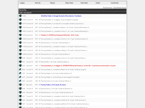The height and width of the screenshot is (108, 145).
Task: Select the 'Kickoff by Tuttle, A.' touchback text
Action: click(61, 16)
